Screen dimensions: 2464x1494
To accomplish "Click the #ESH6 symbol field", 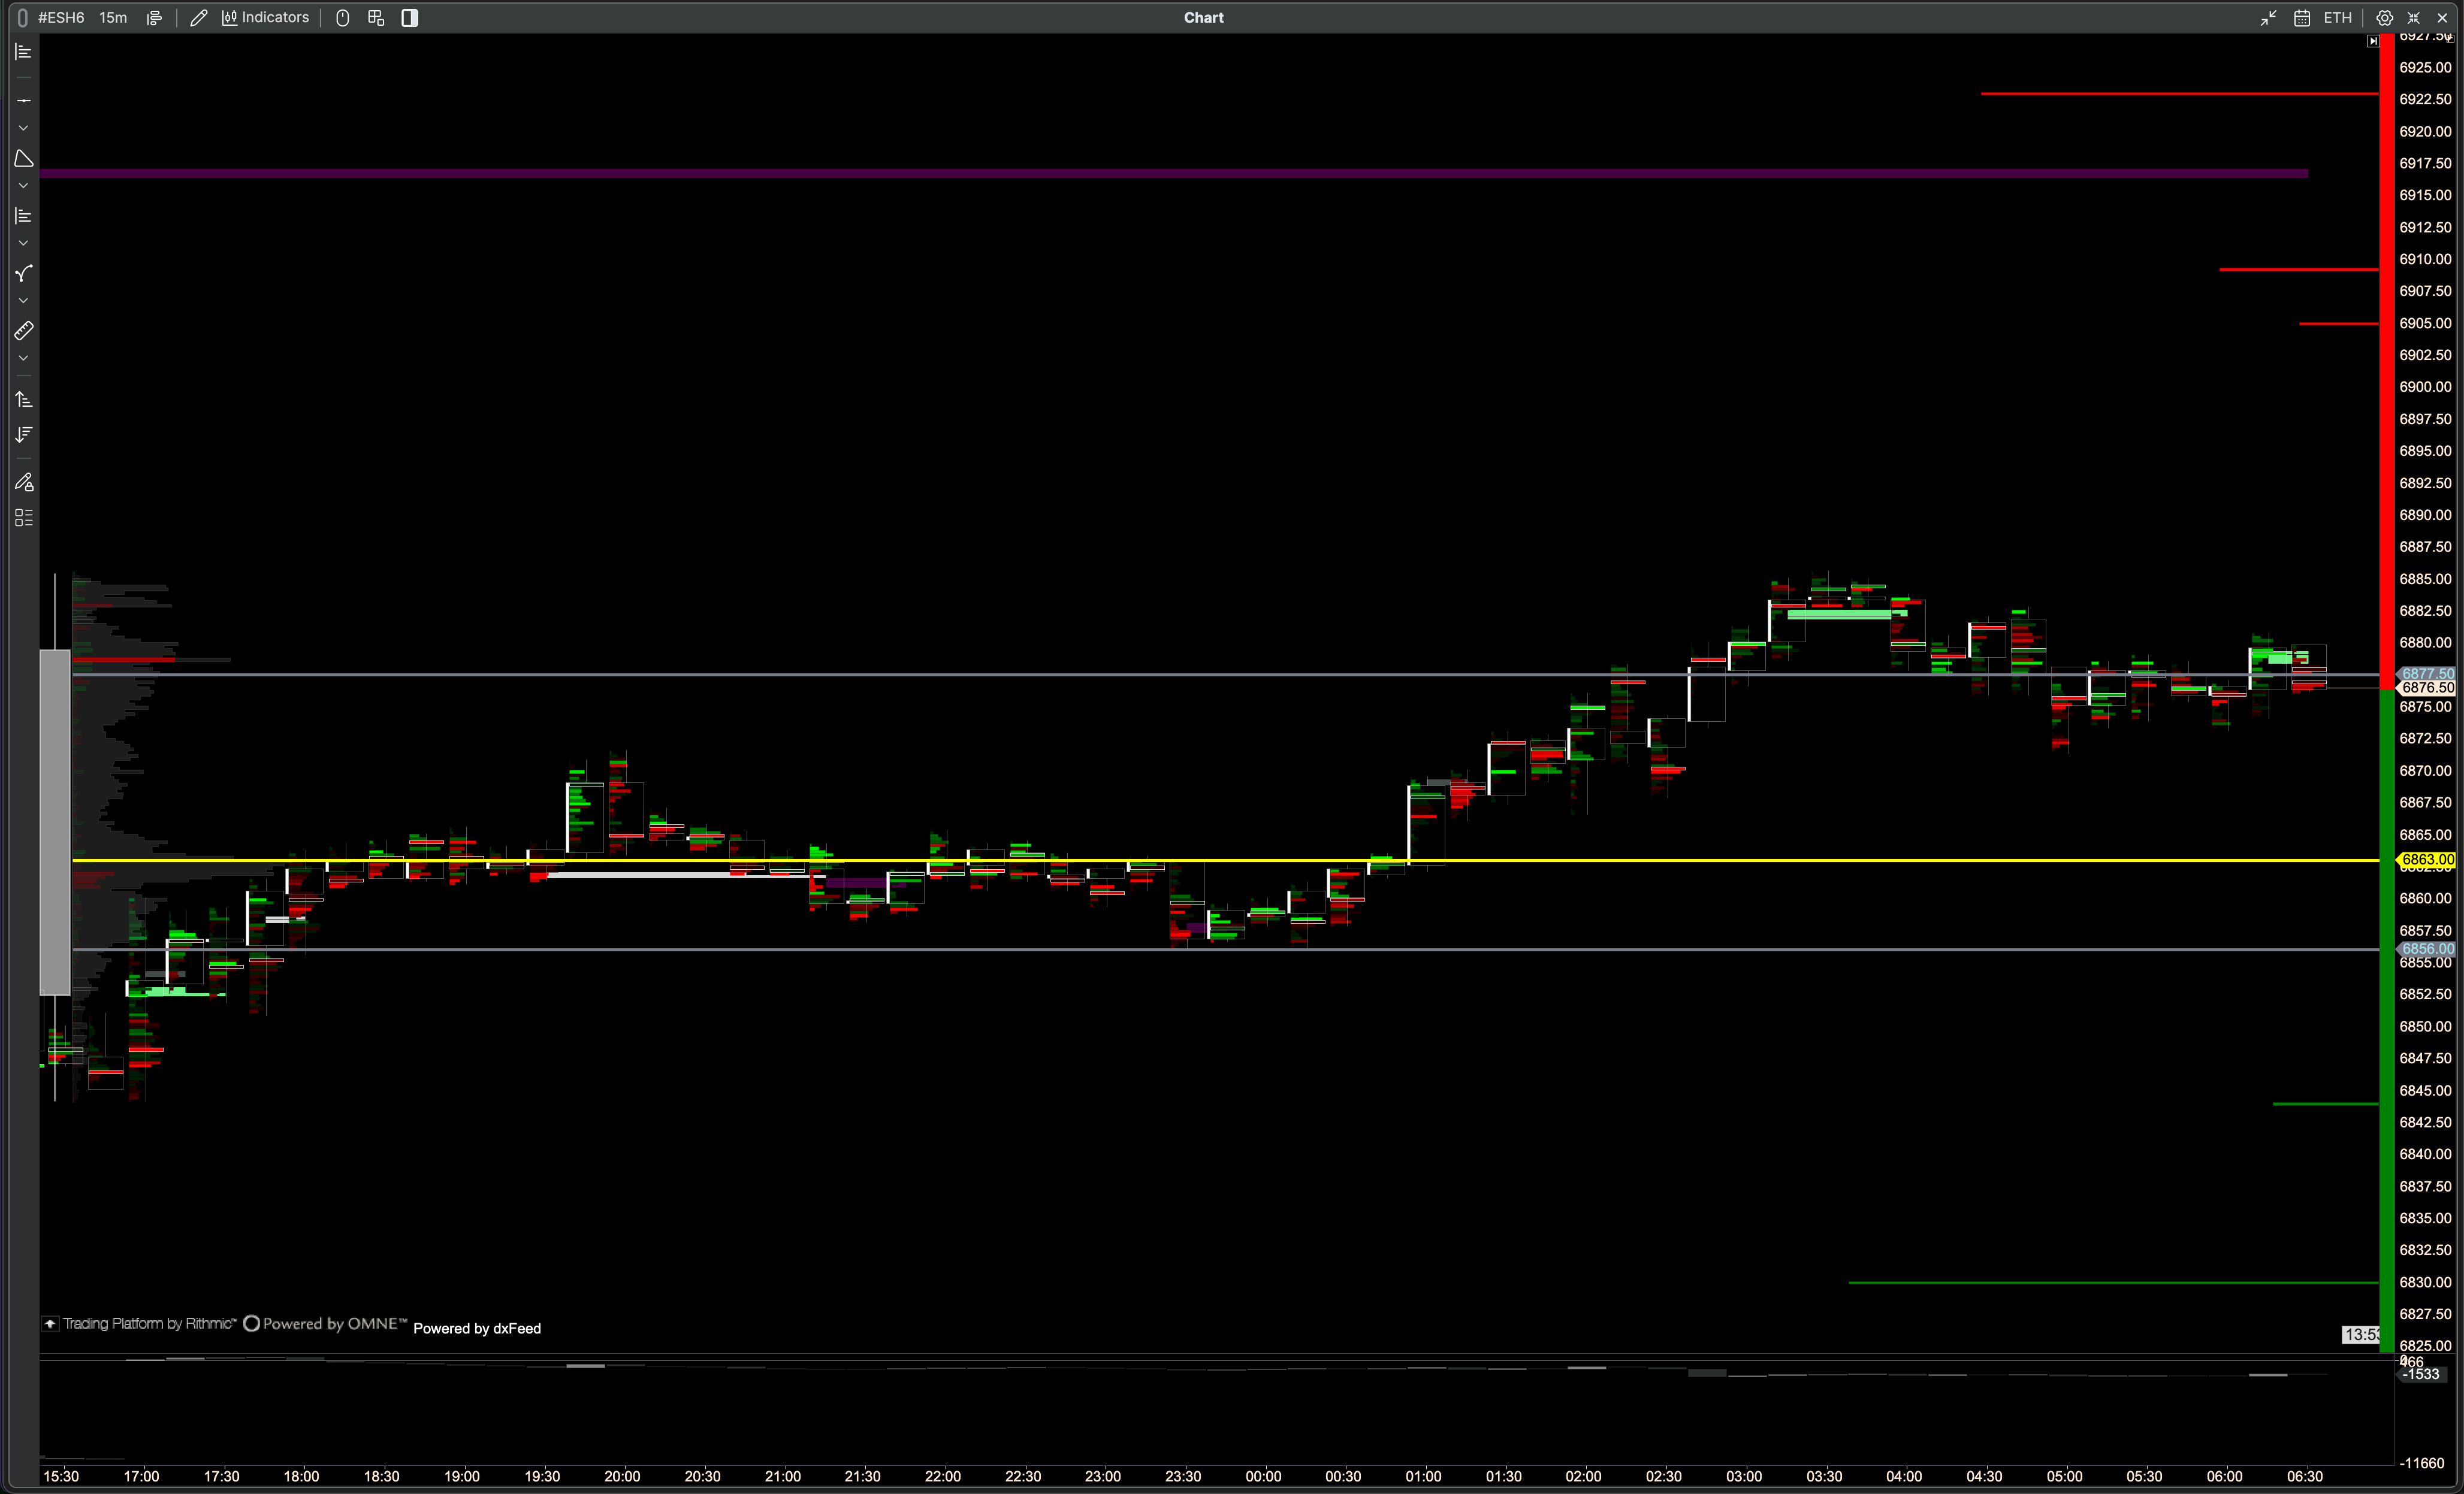I will 61,17.
